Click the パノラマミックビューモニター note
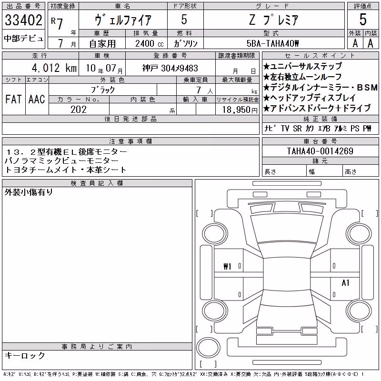The width and height of the screenshot is (381, 381). [62, 160]
